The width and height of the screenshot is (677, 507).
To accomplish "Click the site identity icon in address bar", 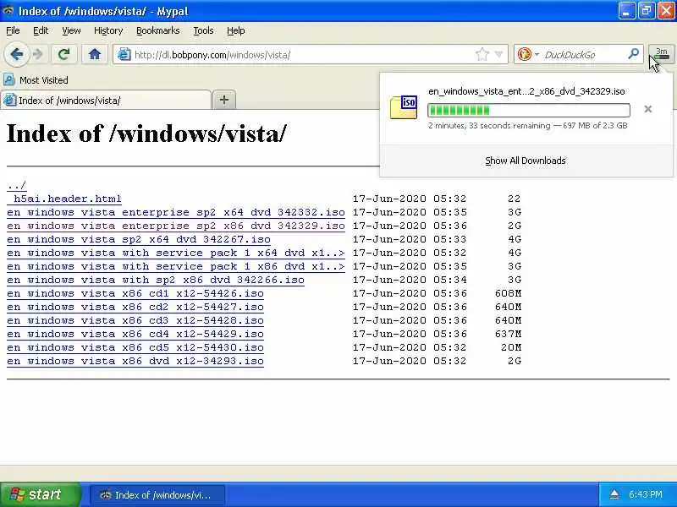I will 124,54.
